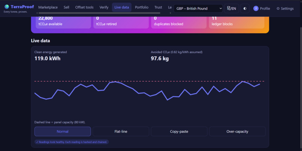Click the Profile text label
Image resolution: width=302 pixels, height=151 pixels.
click(265, 9)
